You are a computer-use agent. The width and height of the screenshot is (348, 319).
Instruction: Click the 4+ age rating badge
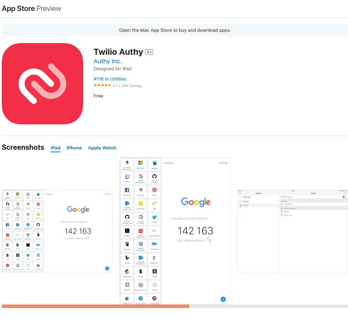pyautogui.click(x=149, y=52)
